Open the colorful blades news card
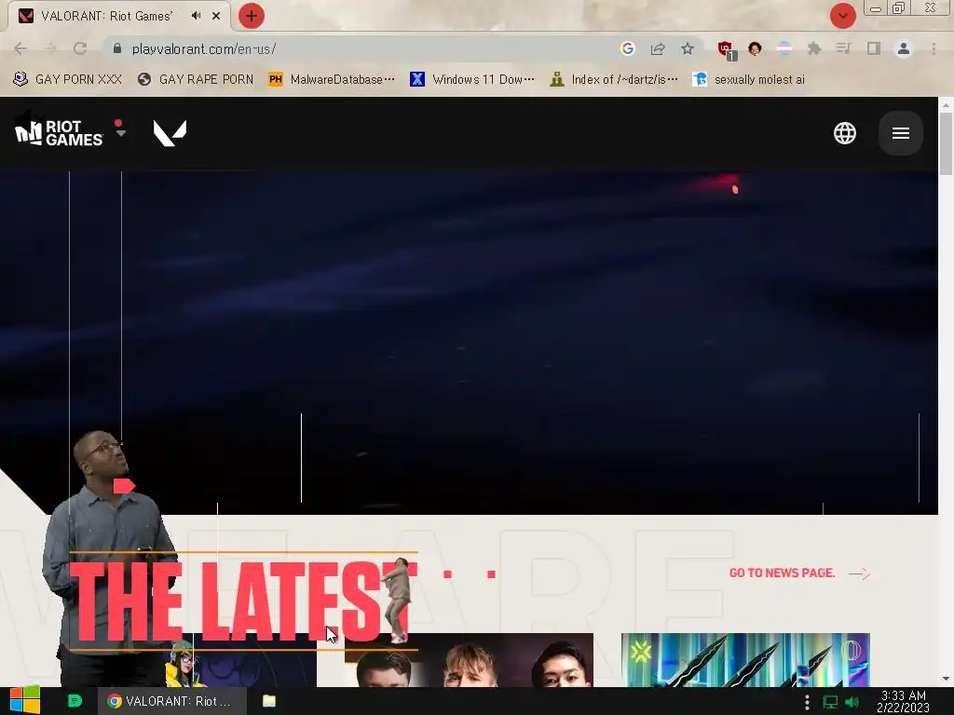Image resolution: width=954 pixels, height=715 pixels. [745, 660]
